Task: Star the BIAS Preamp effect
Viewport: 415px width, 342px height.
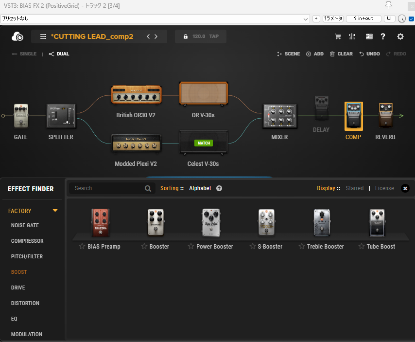Action: (82, 247)
